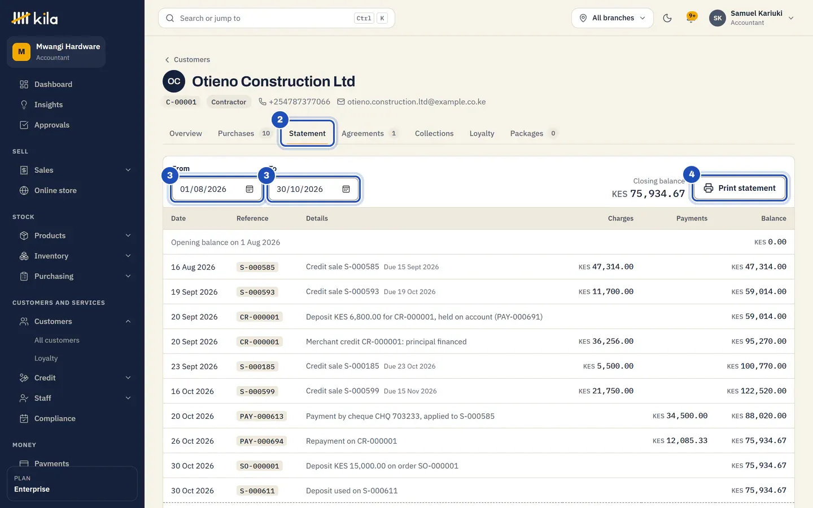Click the Kila logo
The width and height of the screenshot is (813, 508).
click(34, 18)
